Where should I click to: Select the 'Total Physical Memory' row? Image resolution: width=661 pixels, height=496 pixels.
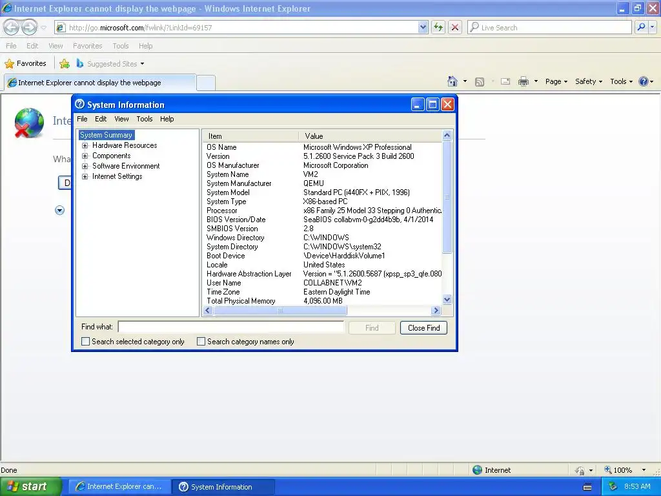(322, 301)
